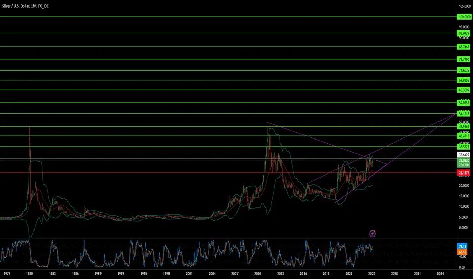Image resolution: width=473 pixels, height=279 pixels.
Task: Select the 47.9361 price level label
Action: click(464, 127)
